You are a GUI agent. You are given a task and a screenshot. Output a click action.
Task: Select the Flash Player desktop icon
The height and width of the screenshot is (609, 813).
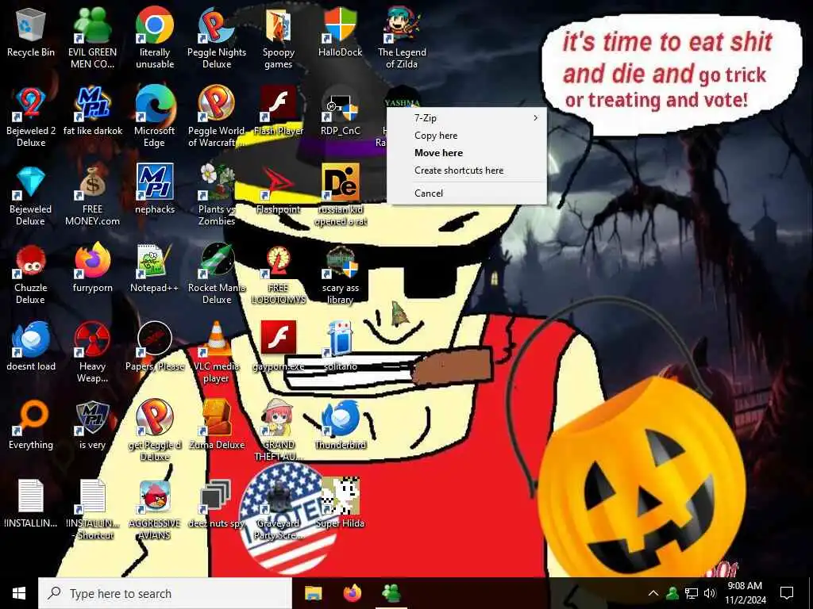(279, 105)
